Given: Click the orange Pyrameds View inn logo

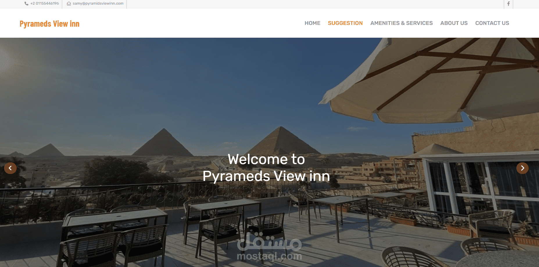Looking at the screenshot, I should click(49, 24).
